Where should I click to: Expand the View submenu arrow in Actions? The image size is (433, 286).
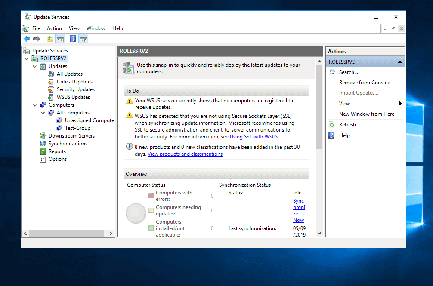(400, 103)
